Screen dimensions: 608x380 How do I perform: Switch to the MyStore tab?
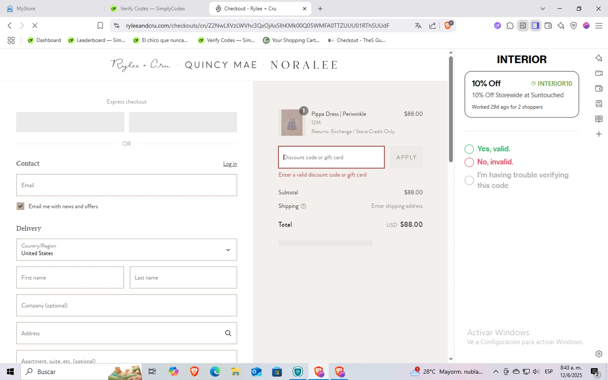52,9
